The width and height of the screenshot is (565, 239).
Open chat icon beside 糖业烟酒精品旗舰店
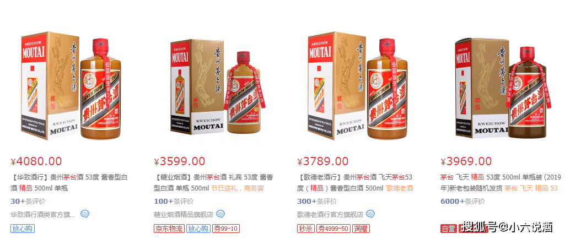pos(220,214)
